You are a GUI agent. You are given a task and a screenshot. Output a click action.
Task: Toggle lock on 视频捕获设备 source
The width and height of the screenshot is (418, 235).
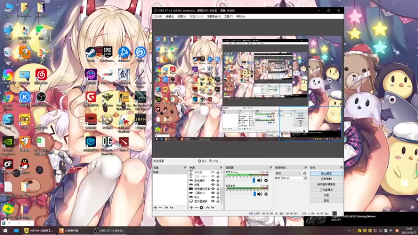point(218,189)
